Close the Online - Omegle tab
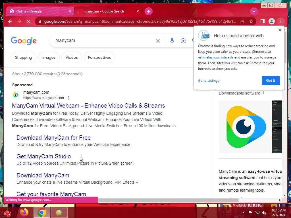The height and width of the screenshot is (218, 291). pyautogui.click(x=70, y=11)
